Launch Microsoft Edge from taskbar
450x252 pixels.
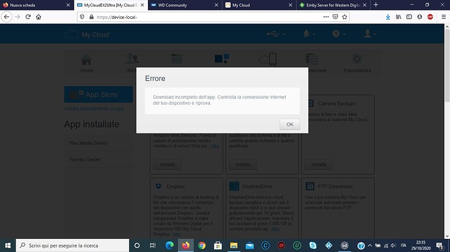pos(170,245)
